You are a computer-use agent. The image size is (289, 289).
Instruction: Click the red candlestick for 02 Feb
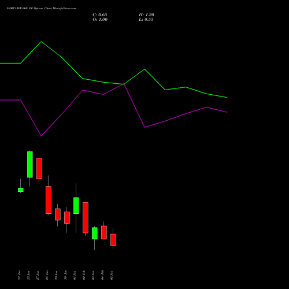point(86,218)
